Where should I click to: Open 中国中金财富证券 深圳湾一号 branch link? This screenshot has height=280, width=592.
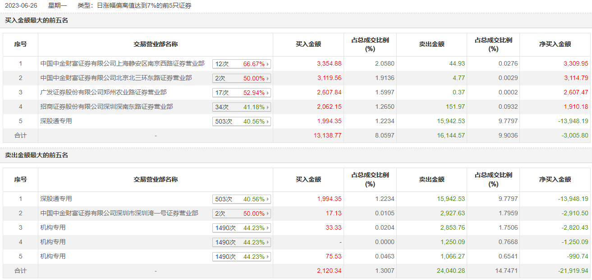click(x=119, y=213)
